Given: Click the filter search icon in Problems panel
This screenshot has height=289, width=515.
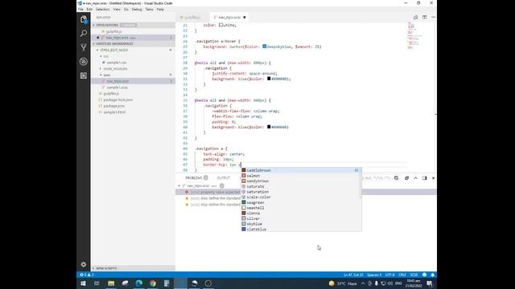Looking at the screenshot, I should click(397, 178).
